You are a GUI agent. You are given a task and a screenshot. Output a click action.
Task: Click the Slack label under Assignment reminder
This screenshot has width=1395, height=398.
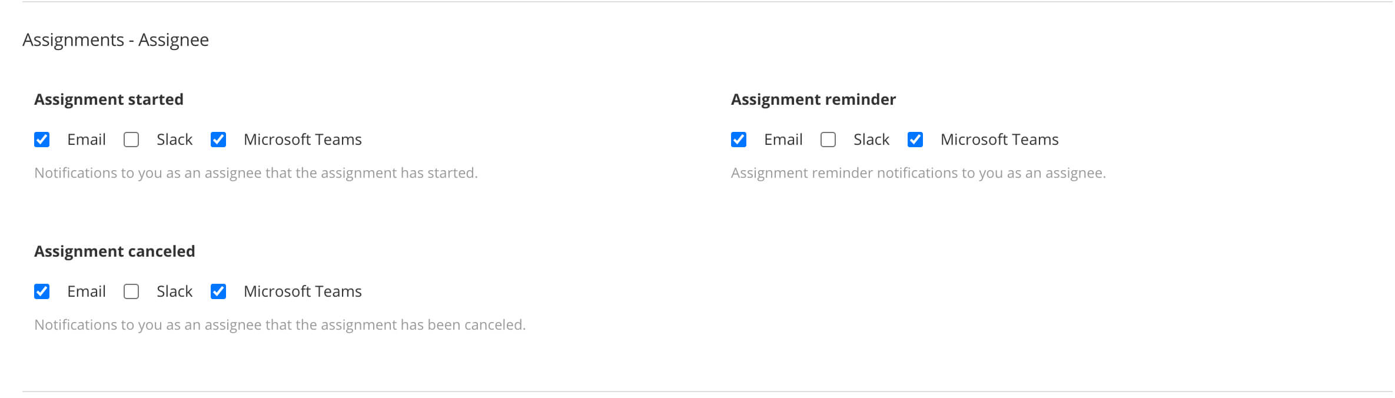[871, 140]
